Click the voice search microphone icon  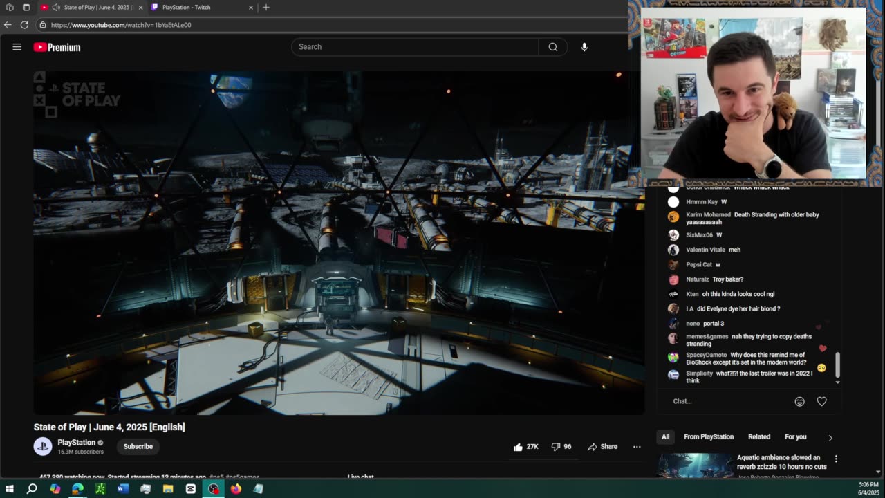click(584, 47)
